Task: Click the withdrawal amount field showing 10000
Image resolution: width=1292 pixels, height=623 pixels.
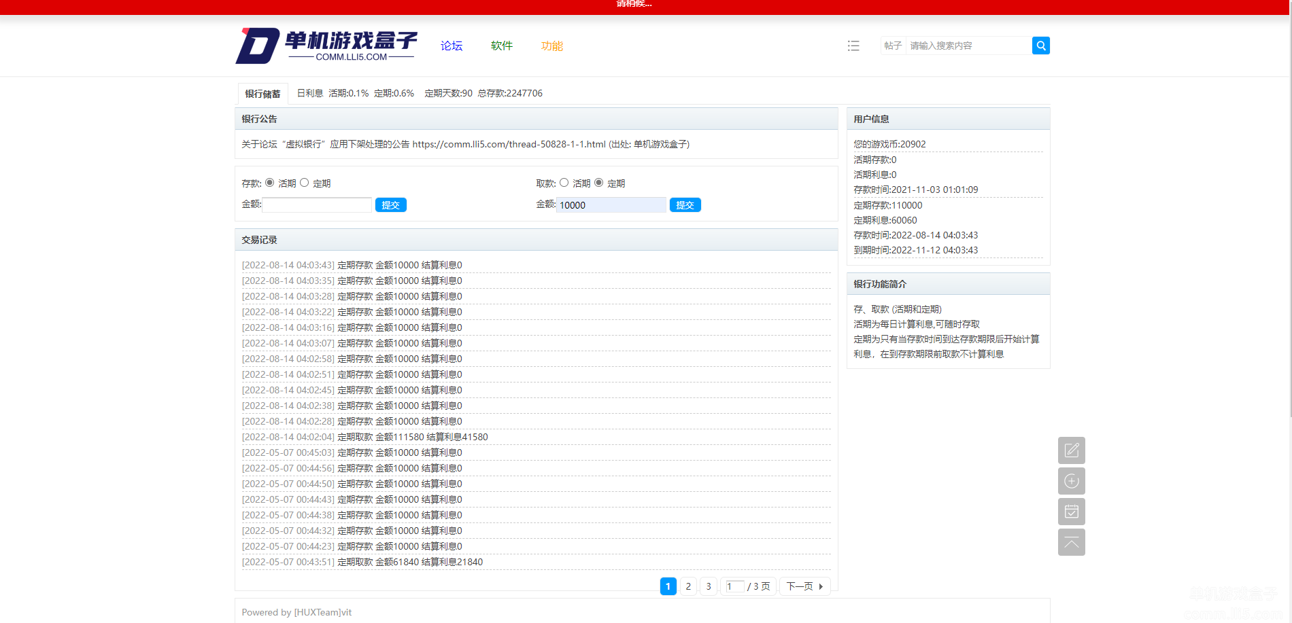Action: pos(611,204)
